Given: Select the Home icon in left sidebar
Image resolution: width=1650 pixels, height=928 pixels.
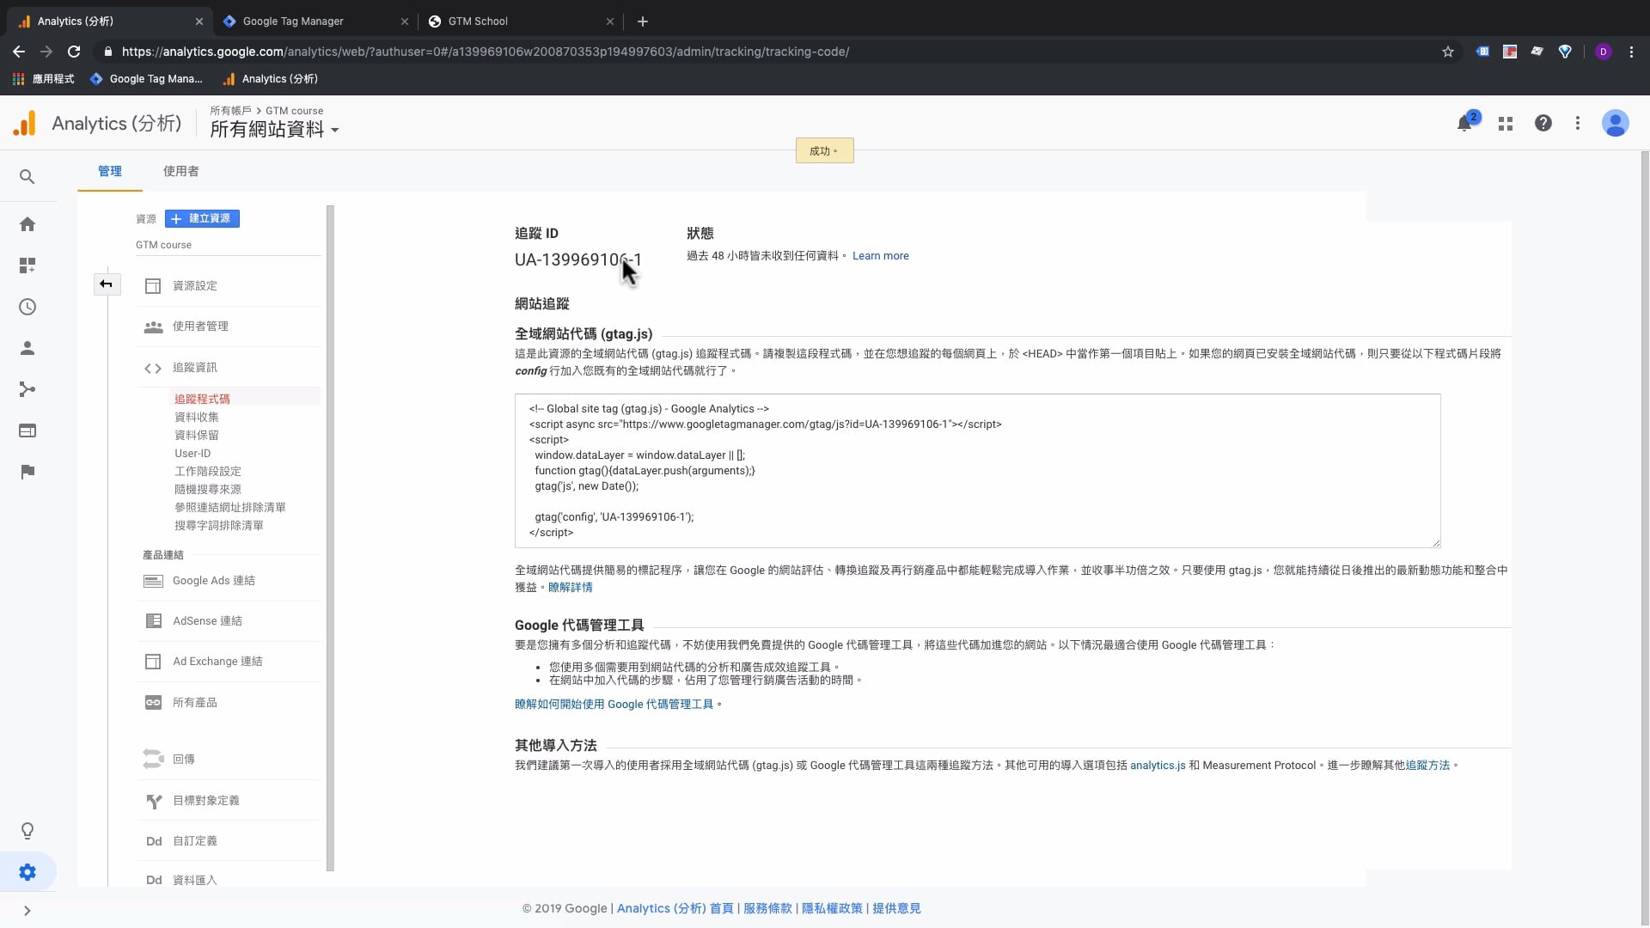Looking at the screenshot, I should pyautogui.click(x=27, y=223).
